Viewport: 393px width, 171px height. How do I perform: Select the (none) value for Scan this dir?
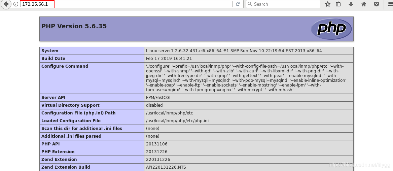[x=153, y=128]
